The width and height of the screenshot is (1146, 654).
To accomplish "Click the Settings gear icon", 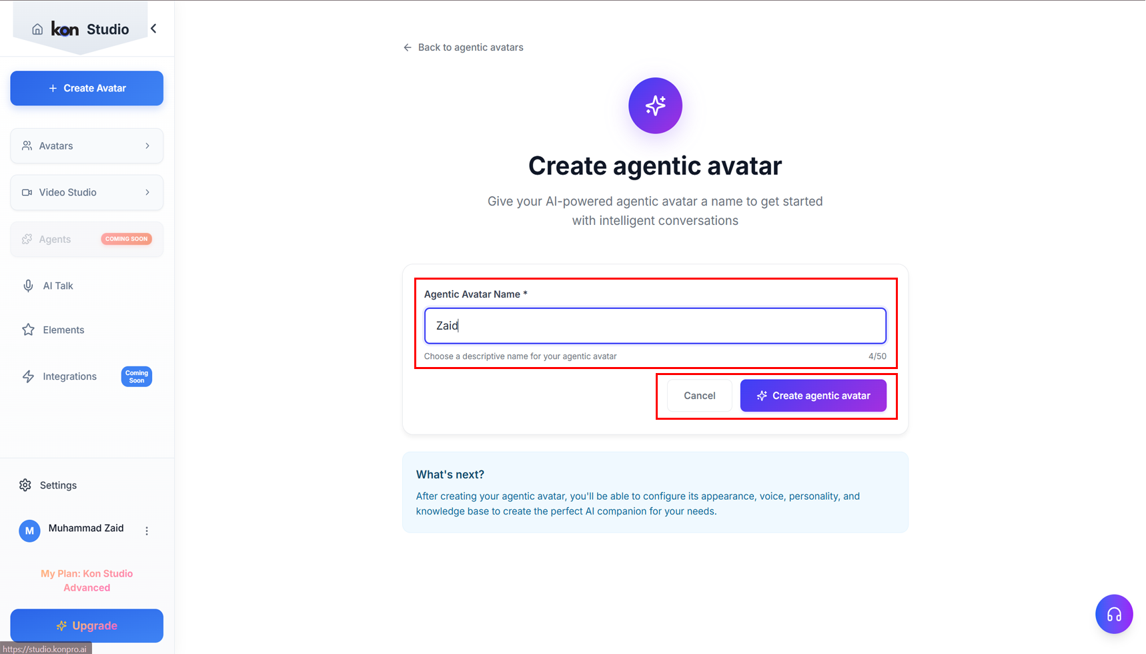I will [25, 485].
